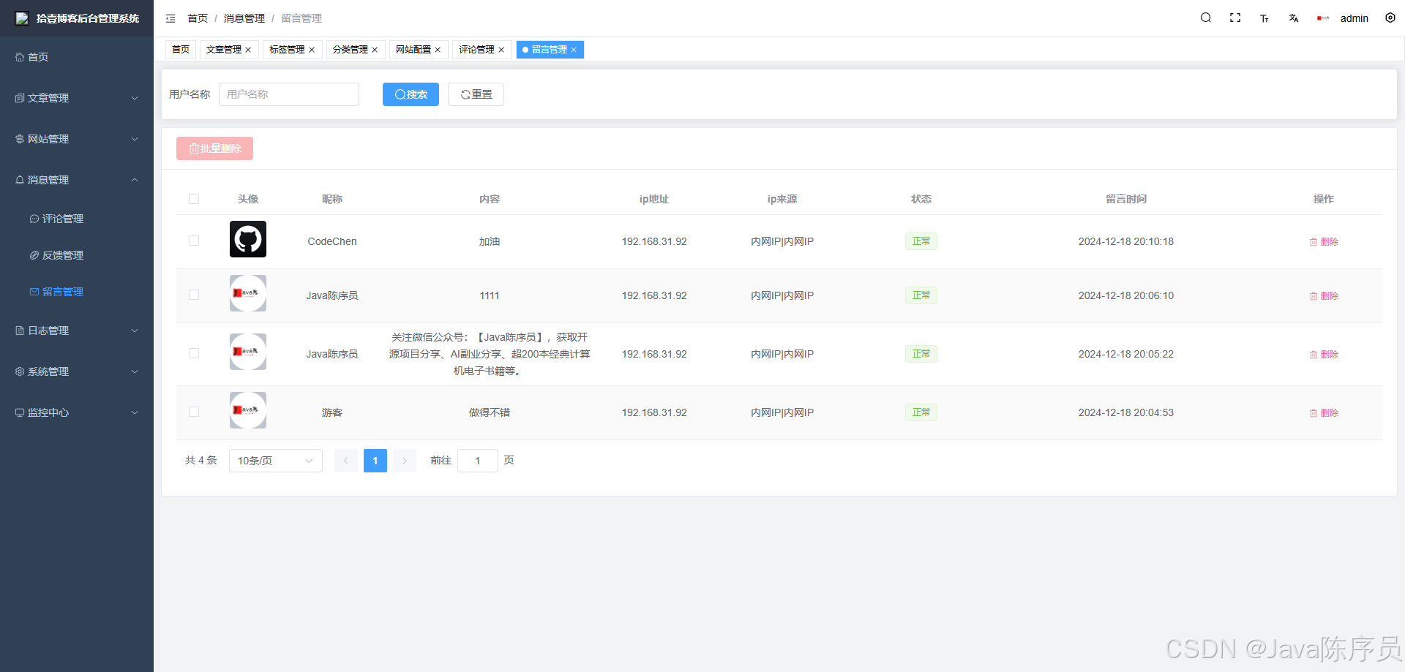The height and width of the screenshot is (672, 1405).
Task: Click timestamp 2024-12-18 20:10:18
Action: (x=1126, y=241)
